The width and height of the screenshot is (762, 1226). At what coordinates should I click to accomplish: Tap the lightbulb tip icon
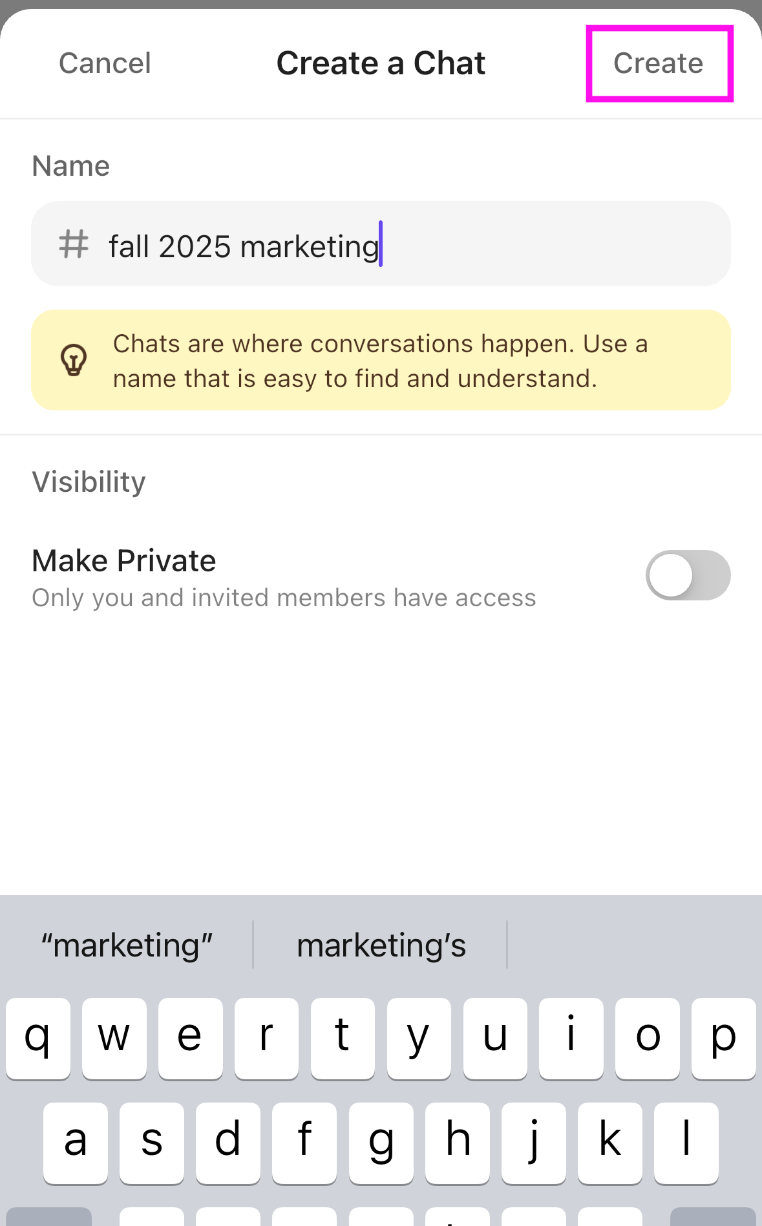(74, 360)
